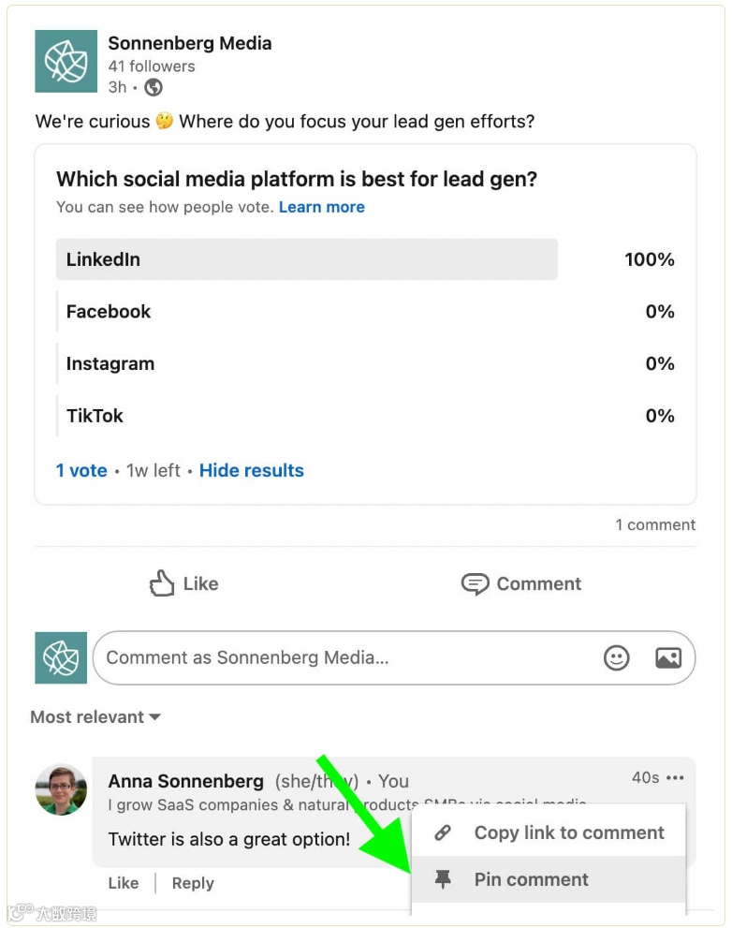Open the three-dot menu on Anna's comment

point(675,777)
